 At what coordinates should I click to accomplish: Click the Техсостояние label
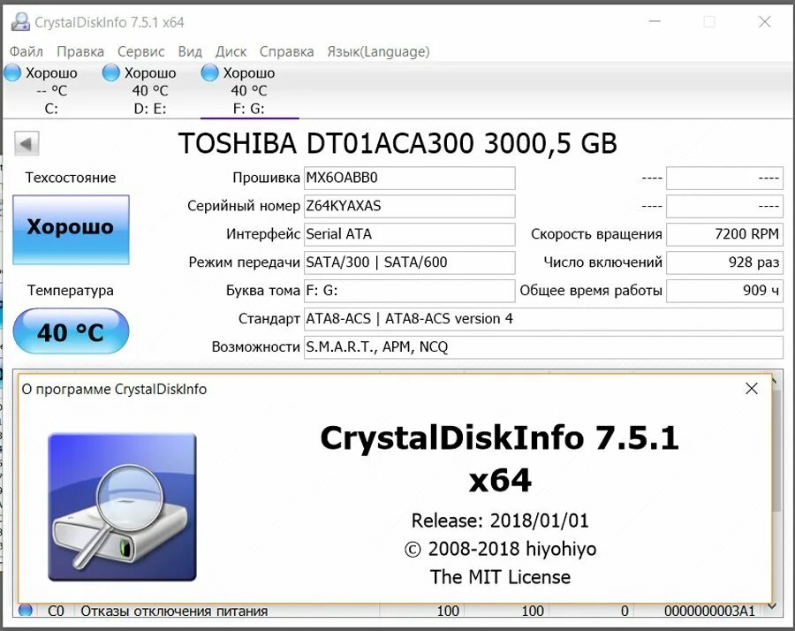click(71, 178)
